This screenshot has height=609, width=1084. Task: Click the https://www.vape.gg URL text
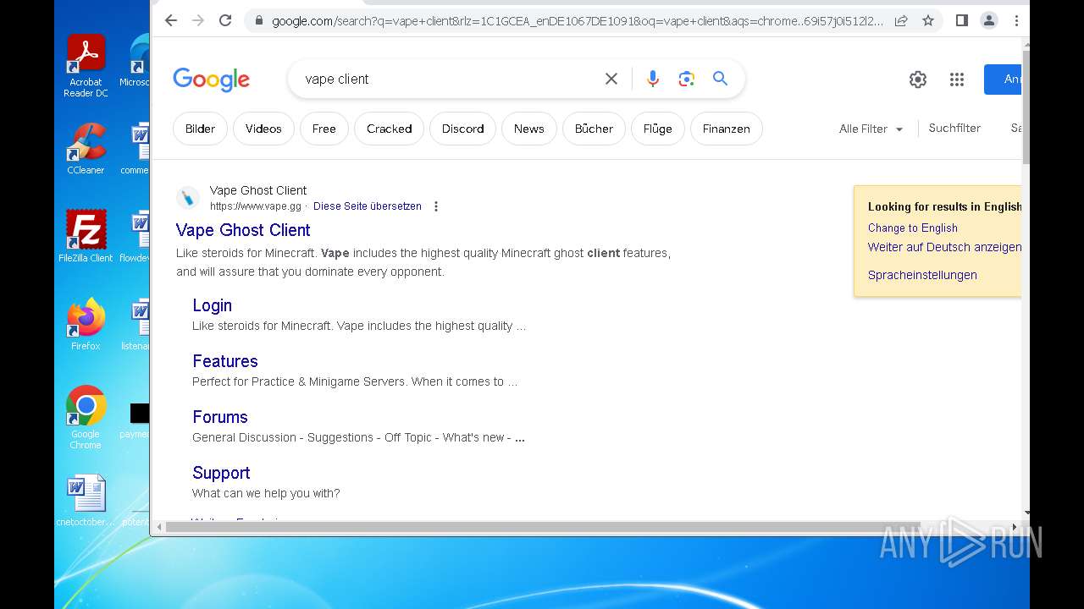click(x=256, y=206)
